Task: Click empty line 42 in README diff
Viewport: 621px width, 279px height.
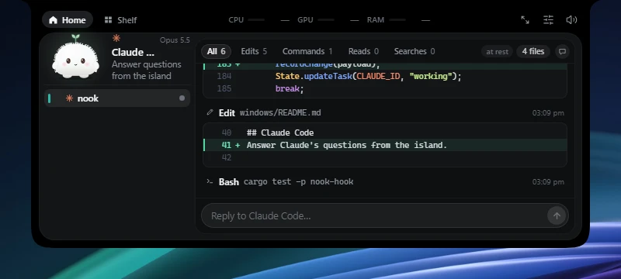Action: click(385, 157)
